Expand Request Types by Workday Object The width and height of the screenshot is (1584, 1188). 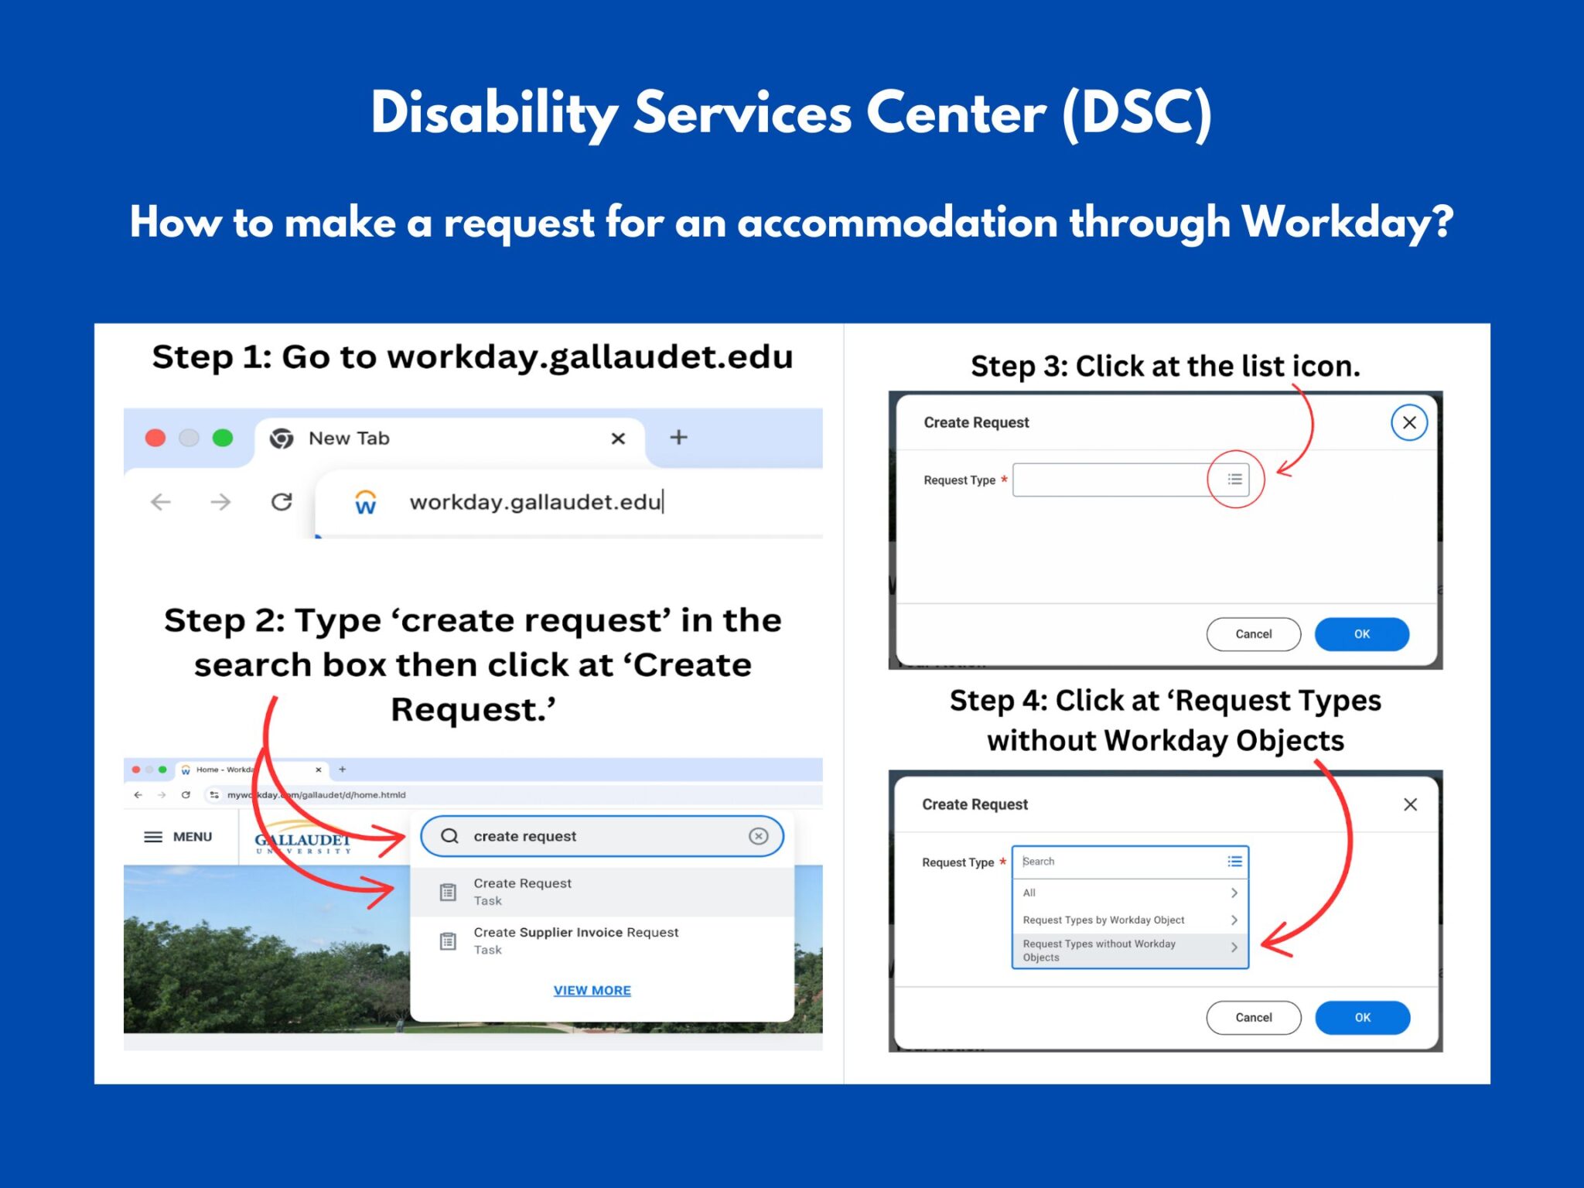click(x=1130, y=920)
